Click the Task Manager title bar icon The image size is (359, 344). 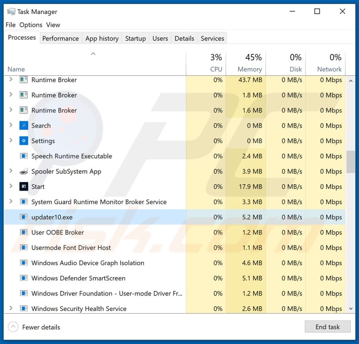coord(11,12)
